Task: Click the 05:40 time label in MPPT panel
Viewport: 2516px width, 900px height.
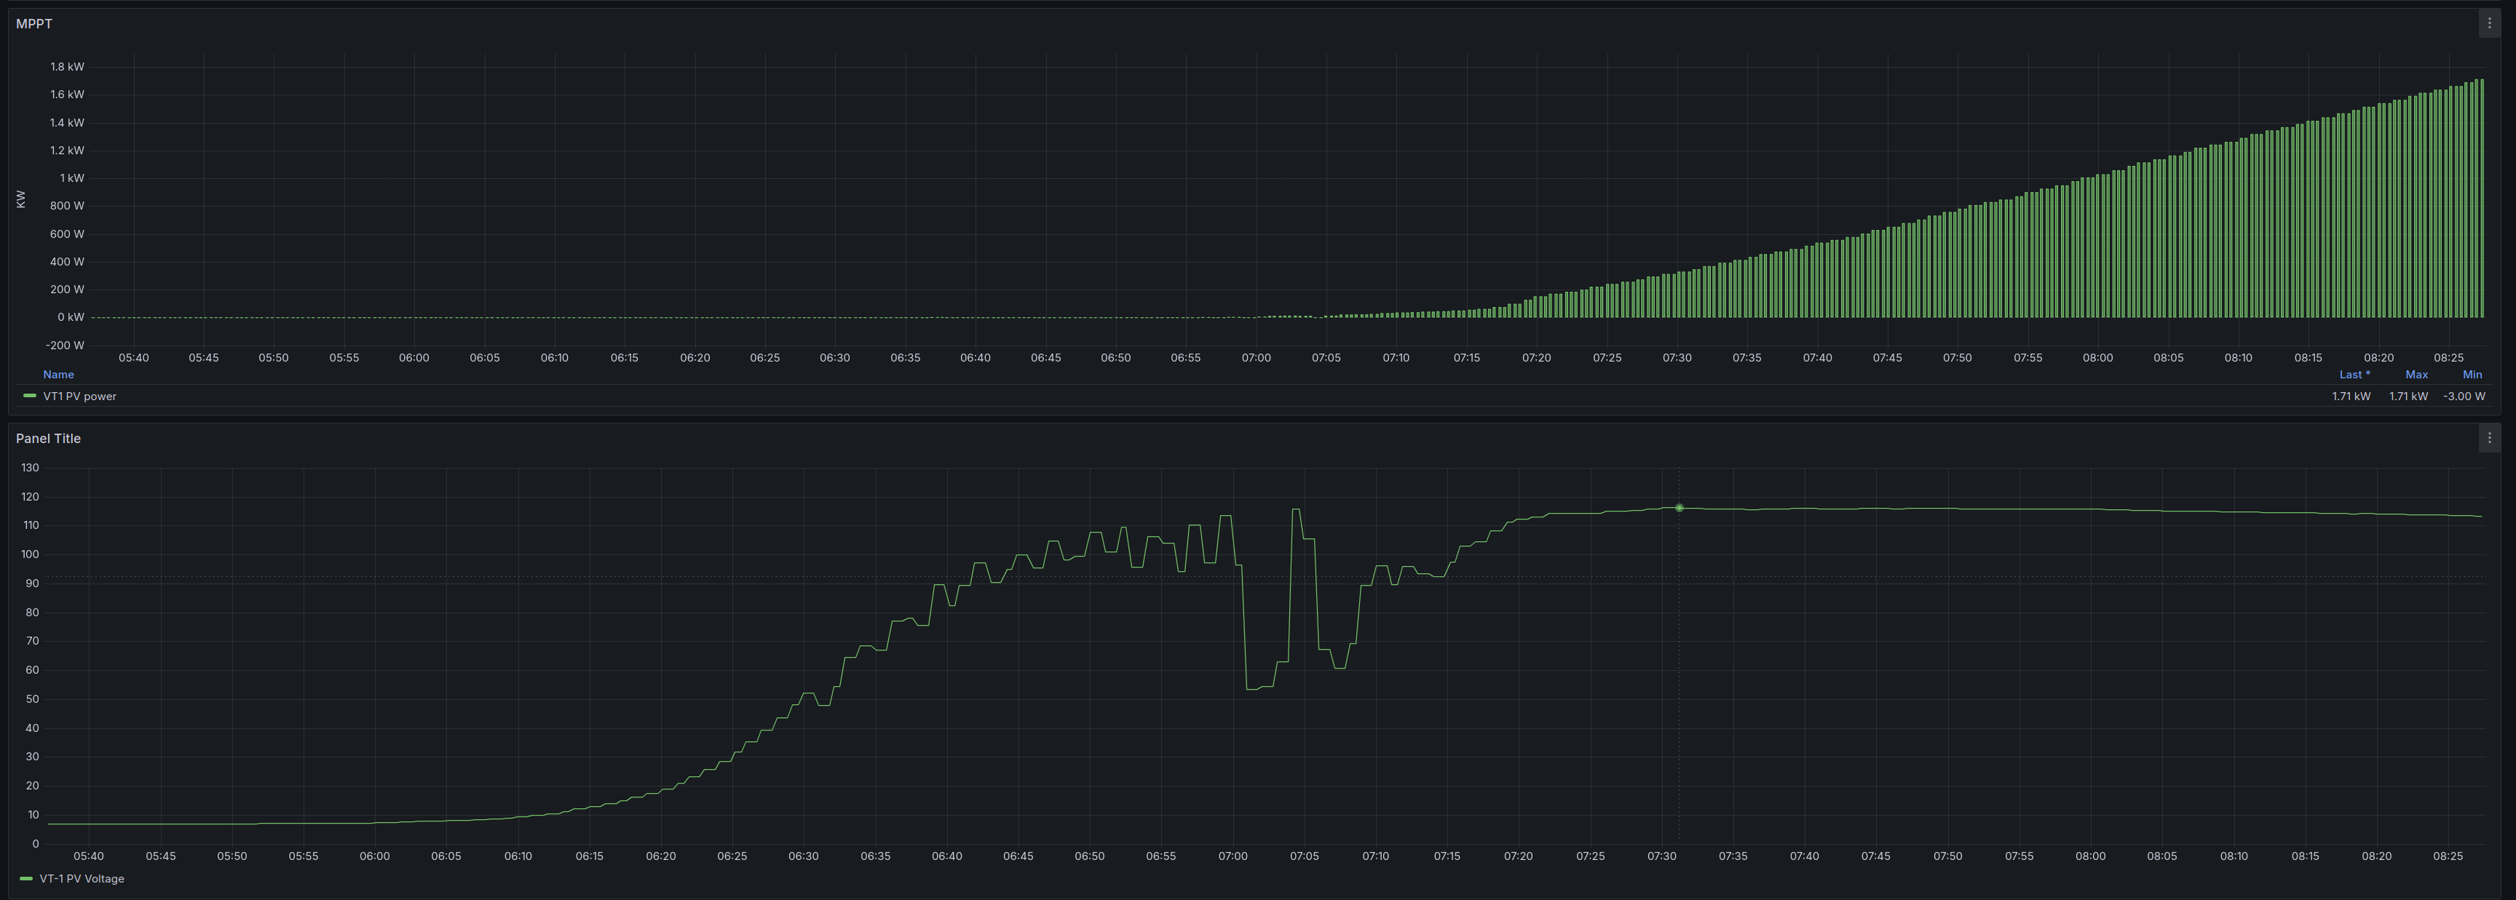Action: click(134, 358)
